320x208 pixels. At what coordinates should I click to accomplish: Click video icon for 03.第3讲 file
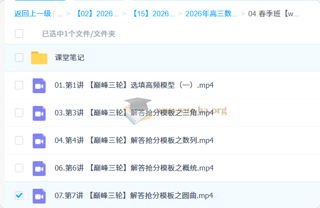point(39,113)
